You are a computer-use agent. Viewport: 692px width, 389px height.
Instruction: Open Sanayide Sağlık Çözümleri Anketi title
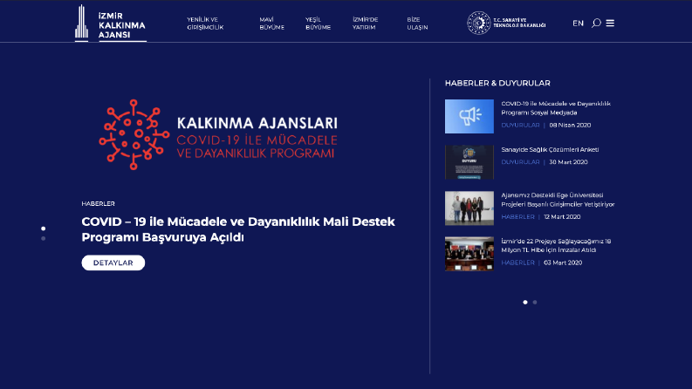(x=550, y=149)
